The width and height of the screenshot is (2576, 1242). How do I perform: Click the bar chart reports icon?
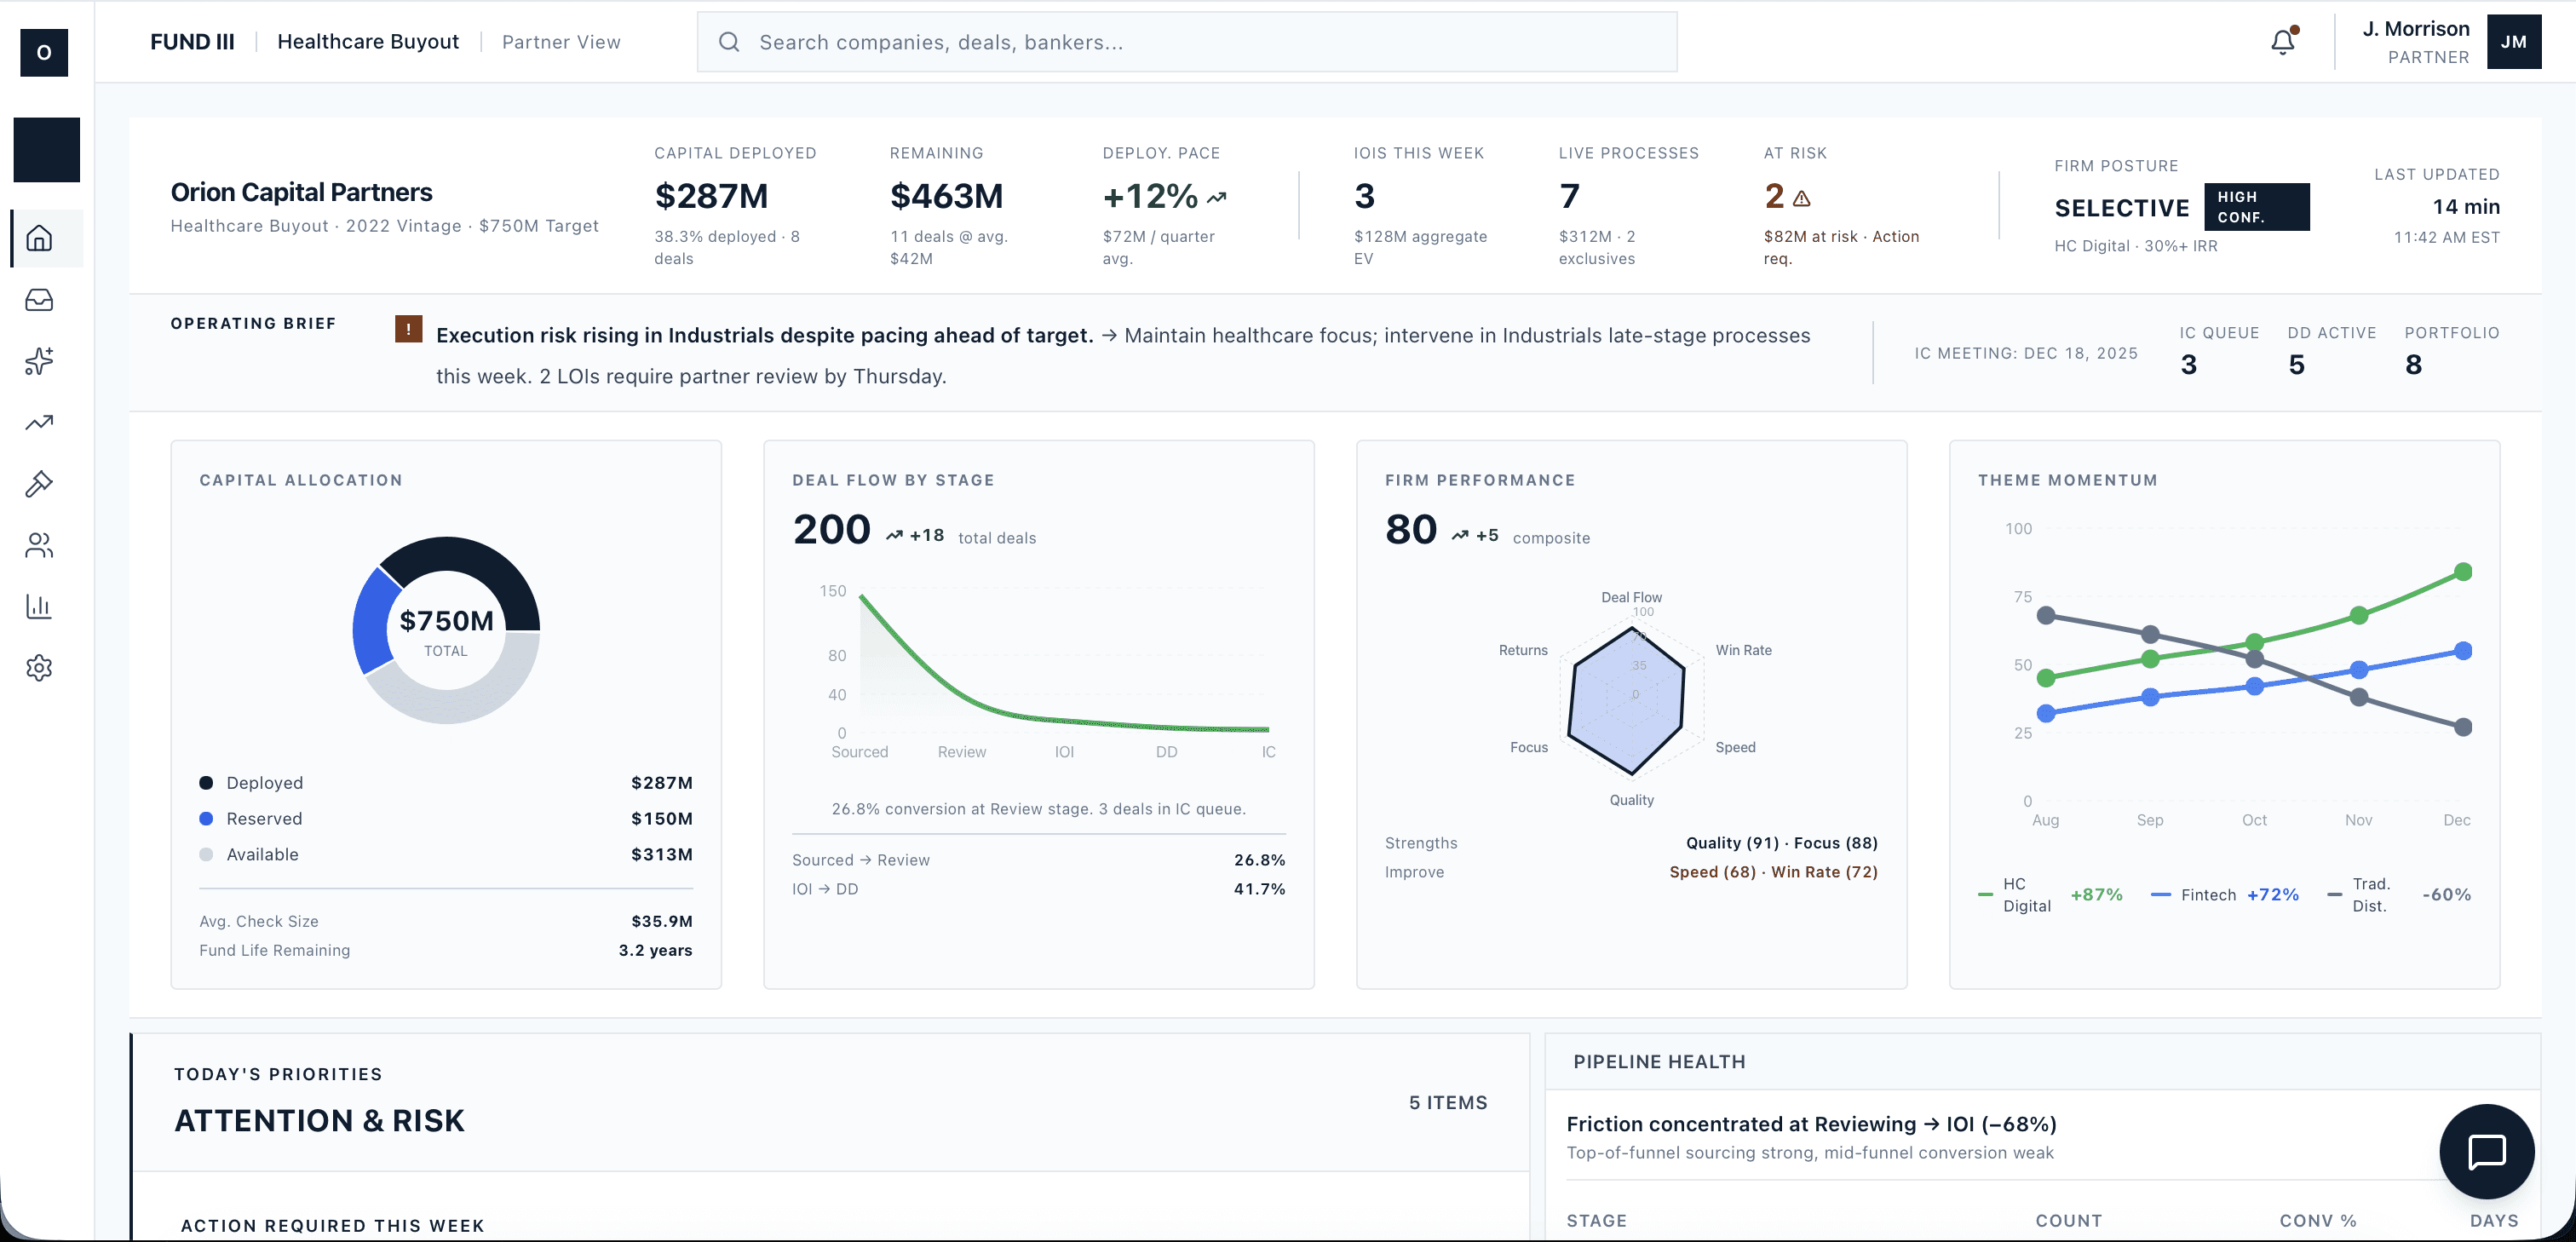coord(39,606)
